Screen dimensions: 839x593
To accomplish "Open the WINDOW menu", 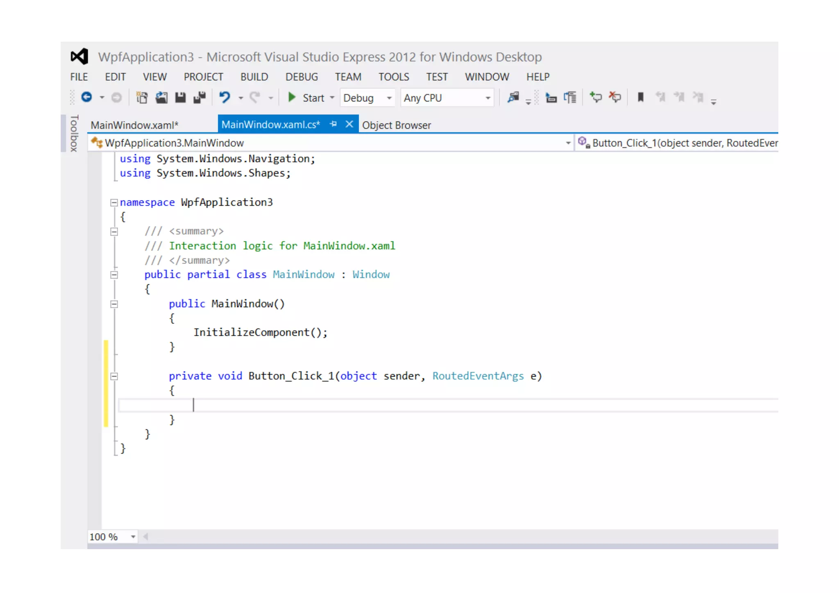I will click(x=487, y=77).
